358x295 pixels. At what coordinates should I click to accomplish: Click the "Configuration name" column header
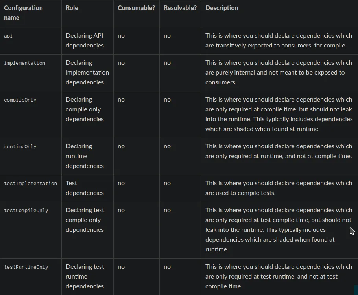pyautogui.click(x=23, y=13)
